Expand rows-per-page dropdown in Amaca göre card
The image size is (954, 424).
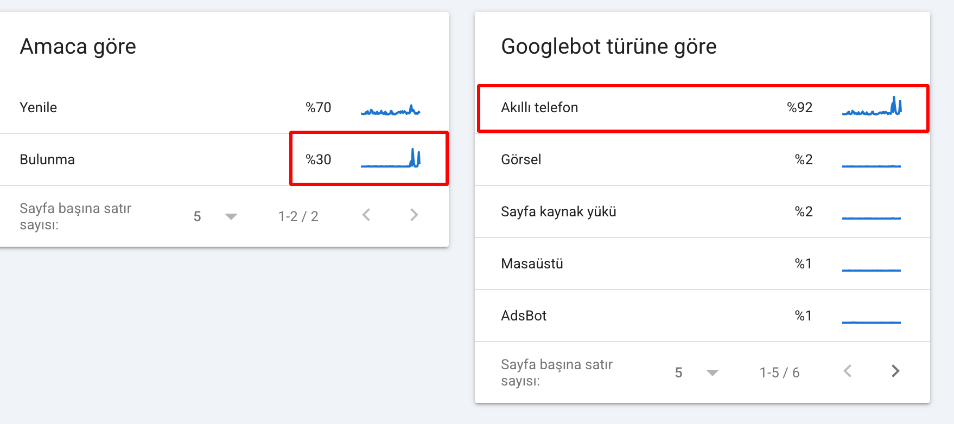point(215,216)
